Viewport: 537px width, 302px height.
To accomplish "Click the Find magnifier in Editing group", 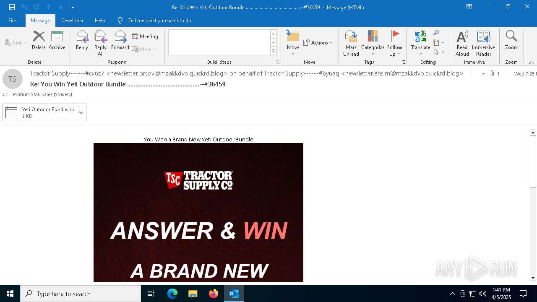I will coord(436,33).
